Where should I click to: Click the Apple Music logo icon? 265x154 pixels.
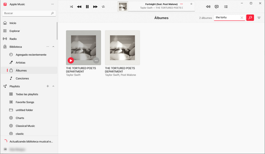[5, 4]
